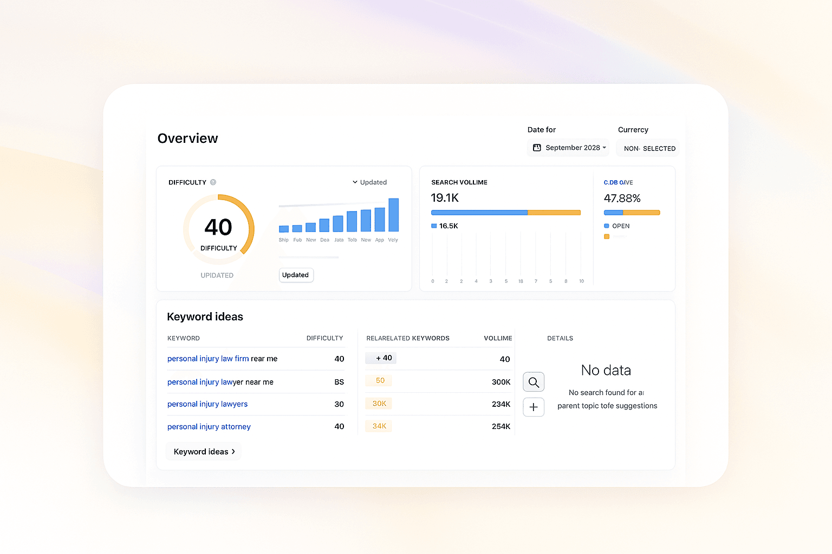Image resolution: width=832 pixels, height=554 pixels.
Task: Click the blue 16.5K legend marker
Action: [x=434, y=226]
